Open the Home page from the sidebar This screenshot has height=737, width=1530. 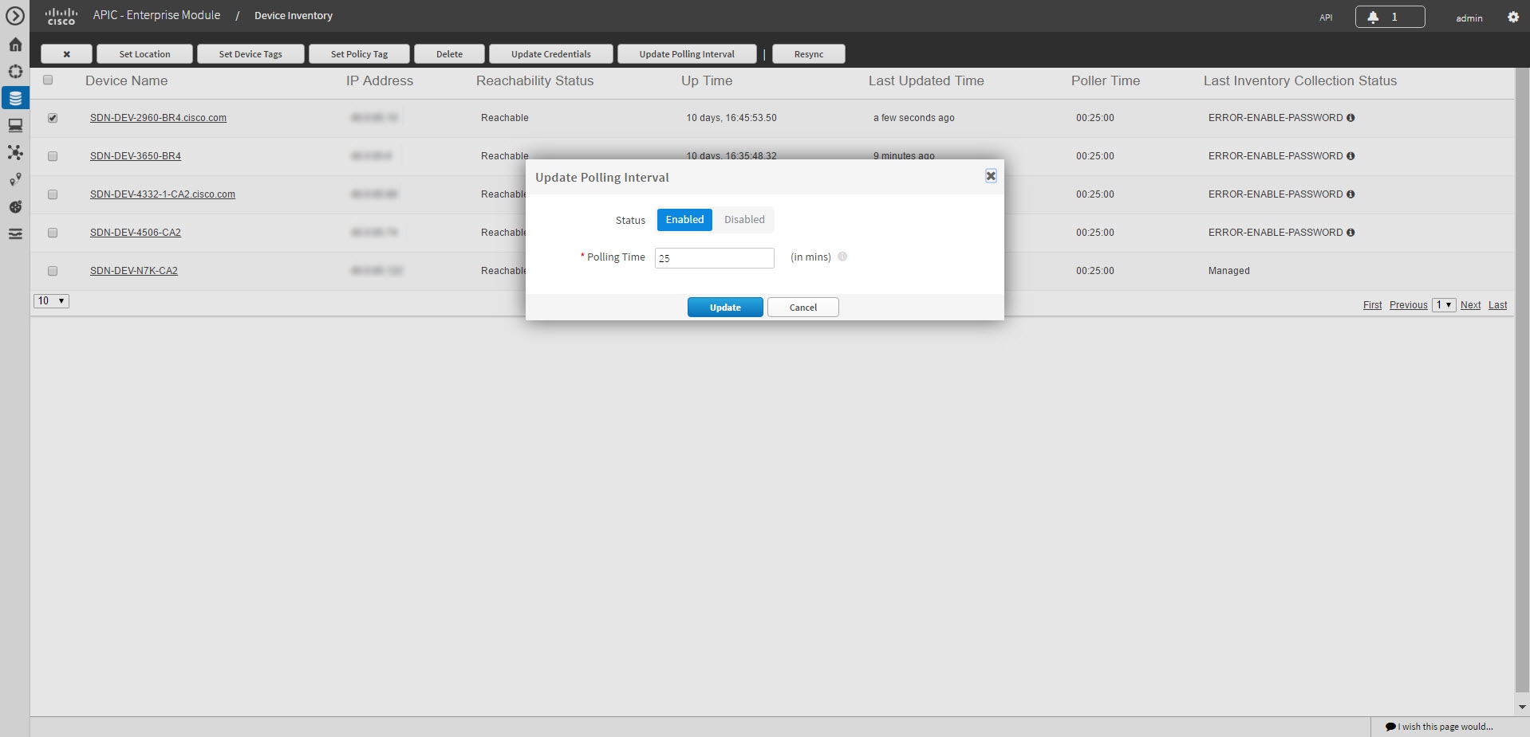tap(15, 45)
